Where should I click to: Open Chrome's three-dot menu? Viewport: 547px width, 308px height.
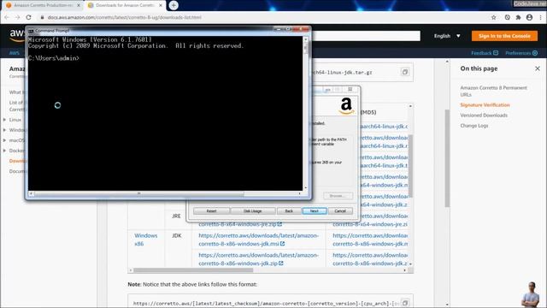(540, 17)
